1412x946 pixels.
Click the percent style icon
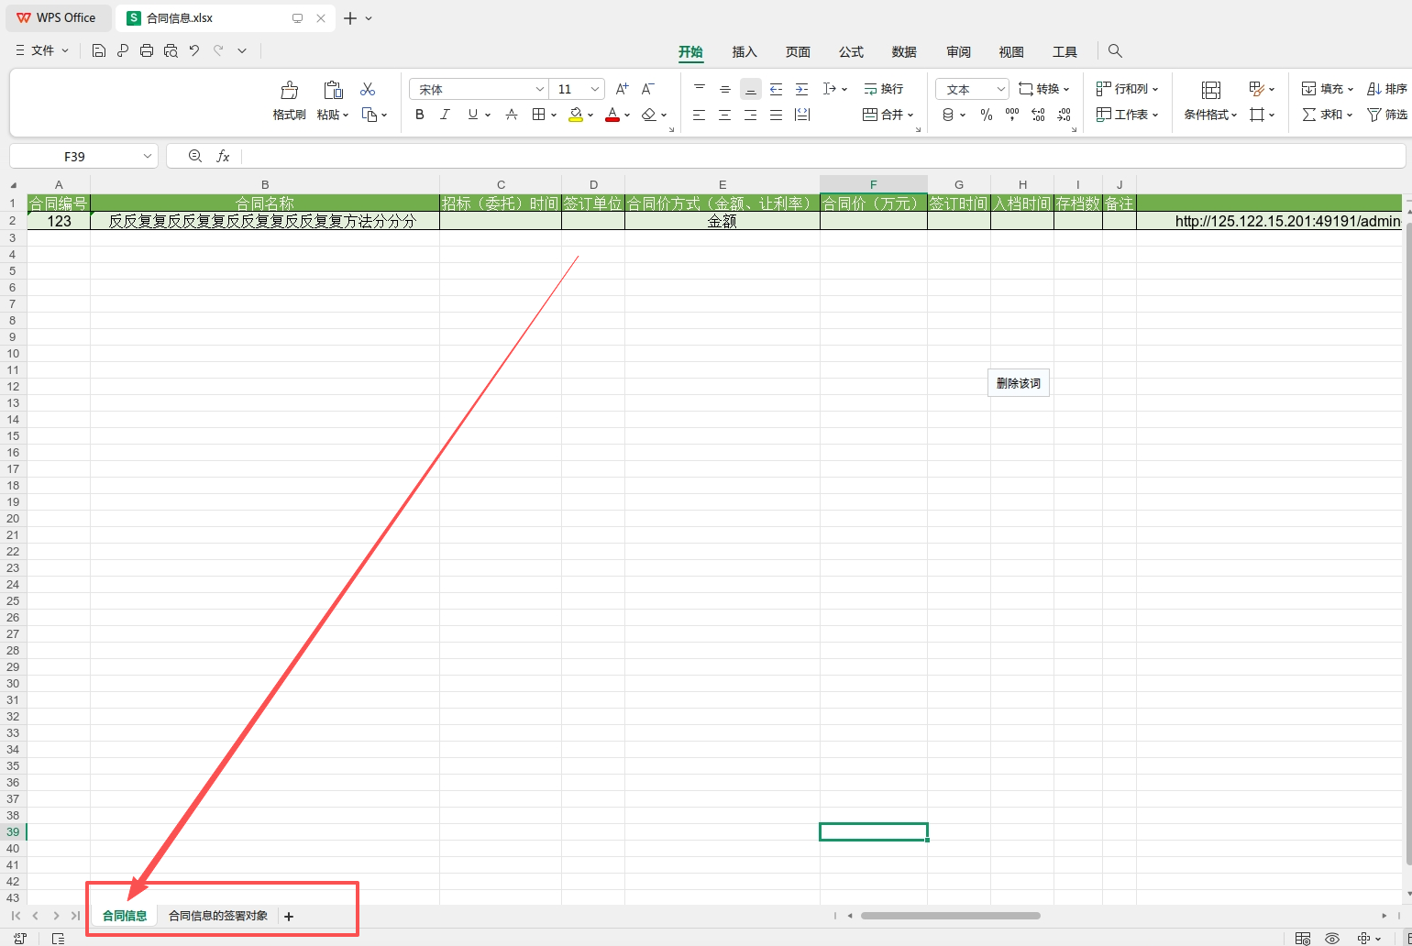point(987,115)
